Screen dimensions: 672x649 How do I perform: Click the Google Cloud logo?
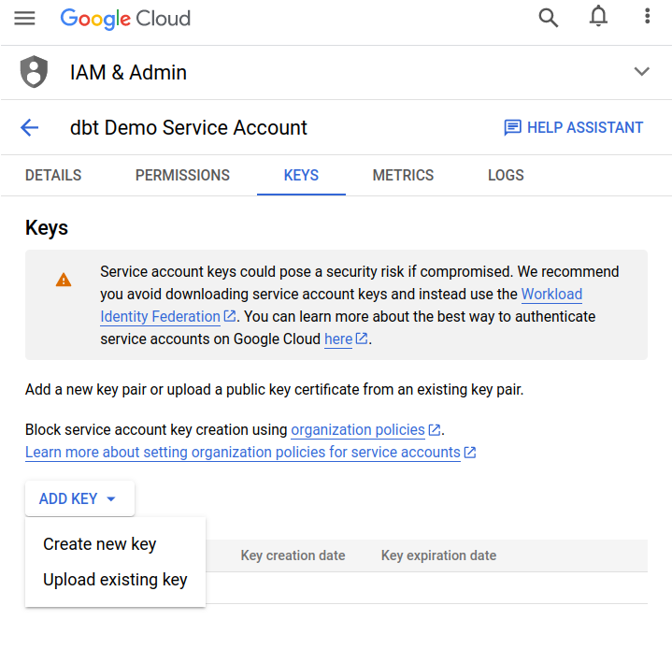pos(125,18)
